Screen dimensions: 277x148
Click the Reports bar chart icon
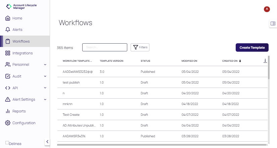point(8,111)
